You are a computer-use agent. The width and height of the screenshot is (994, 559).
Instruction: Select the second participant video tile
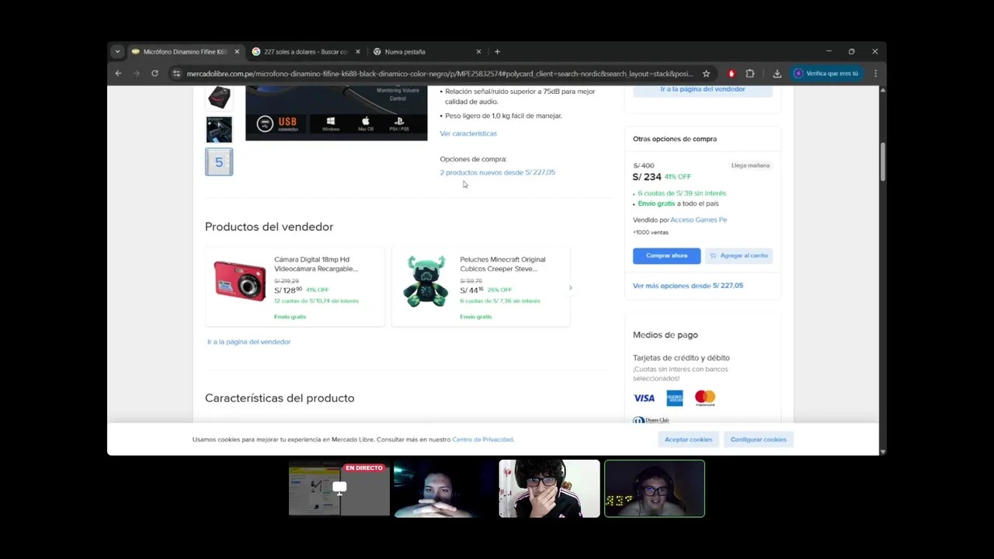[x=444, y=488]
